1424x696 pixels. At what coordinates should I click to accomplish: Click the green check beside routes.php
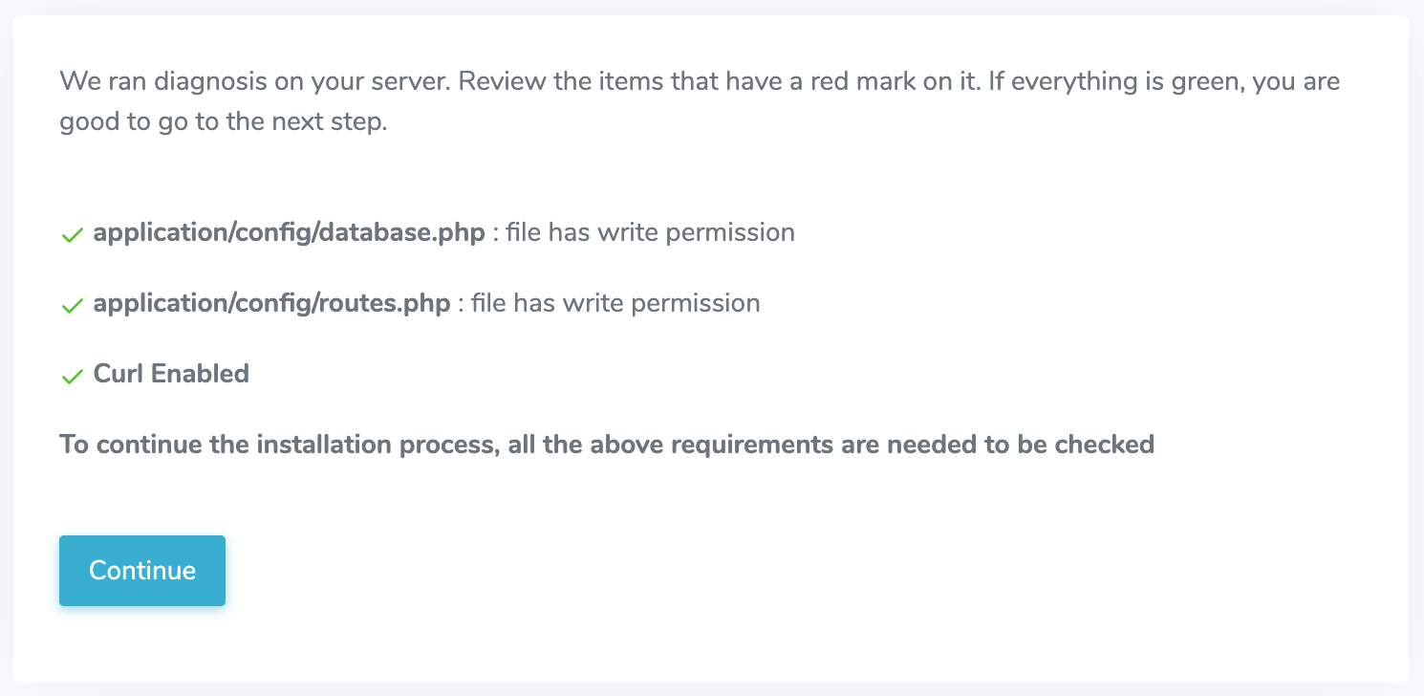pyautogui.click(x=72, y=305)
